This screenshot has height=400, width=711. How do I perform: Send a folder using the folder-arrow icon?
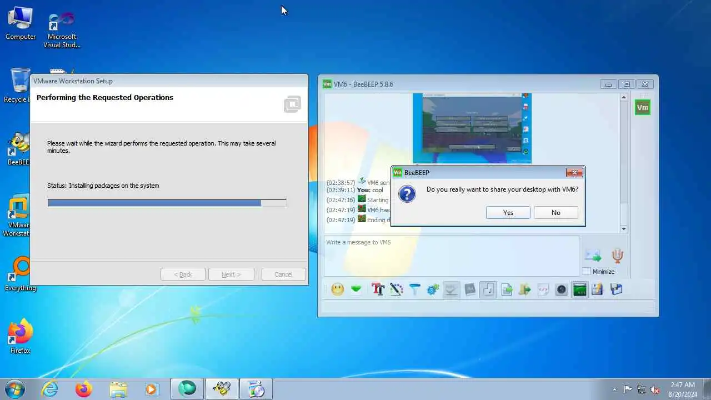pos(525,289)
